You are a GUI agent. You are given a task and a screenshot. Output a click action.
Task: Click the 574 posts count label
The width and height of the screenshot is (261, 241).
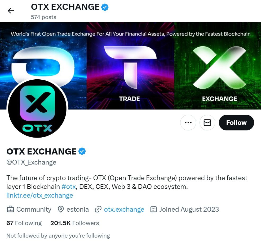(x=43, y=17)
